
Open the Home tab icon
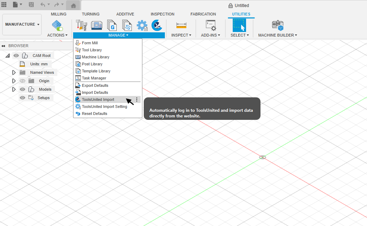pyautogui.click(x=73, y=6)
